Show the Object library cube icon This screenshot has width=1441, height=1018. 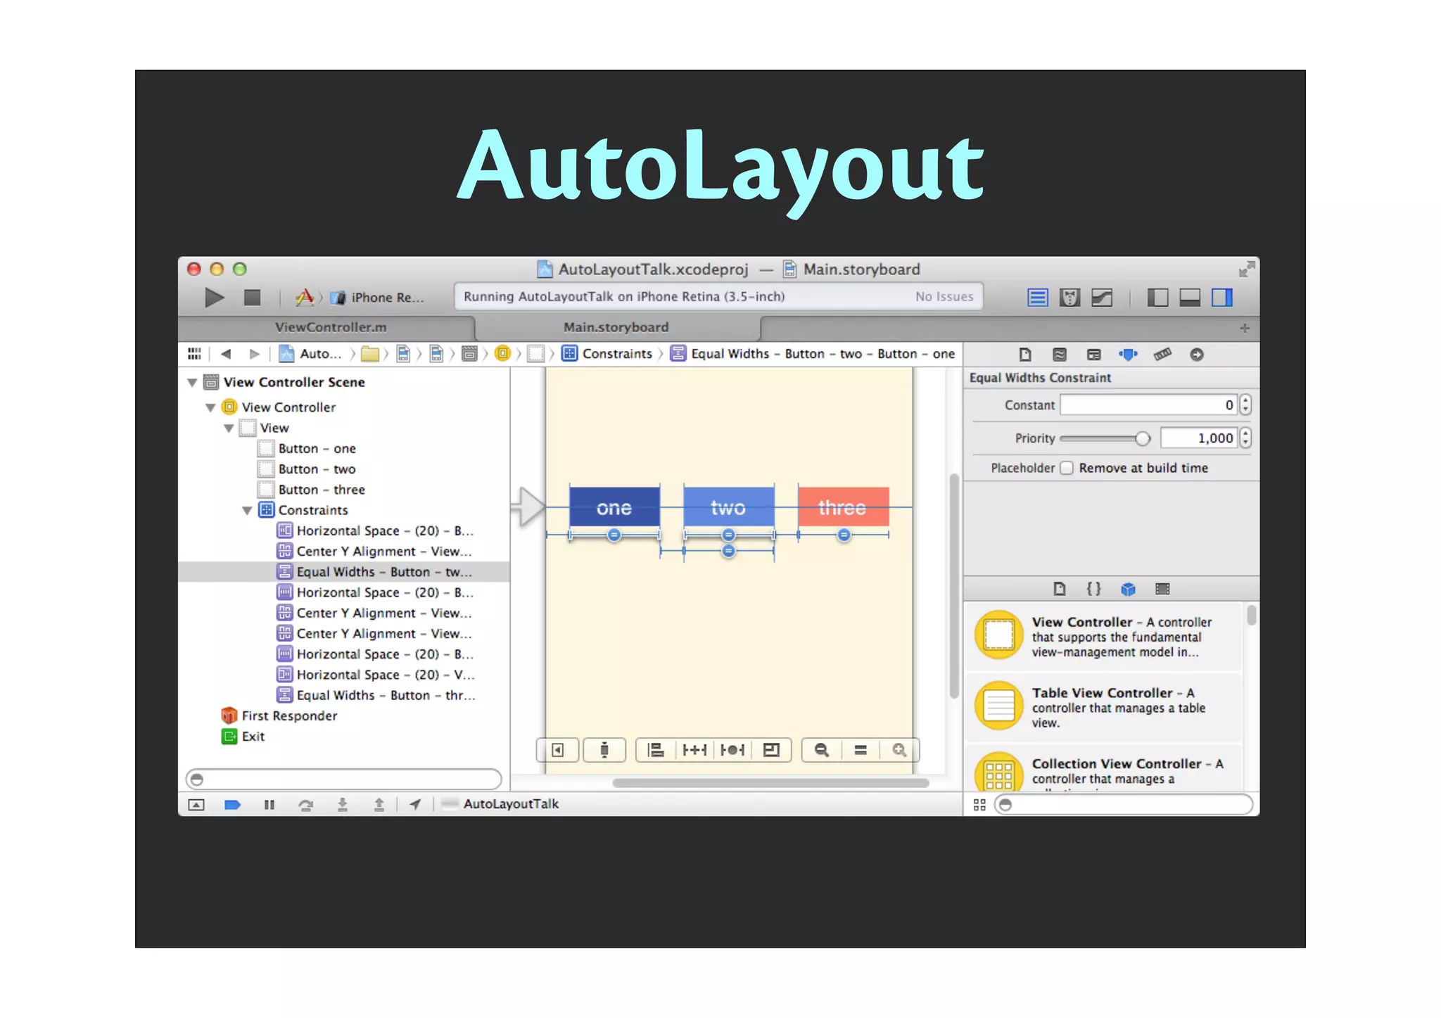click(x=1128, y=590)
